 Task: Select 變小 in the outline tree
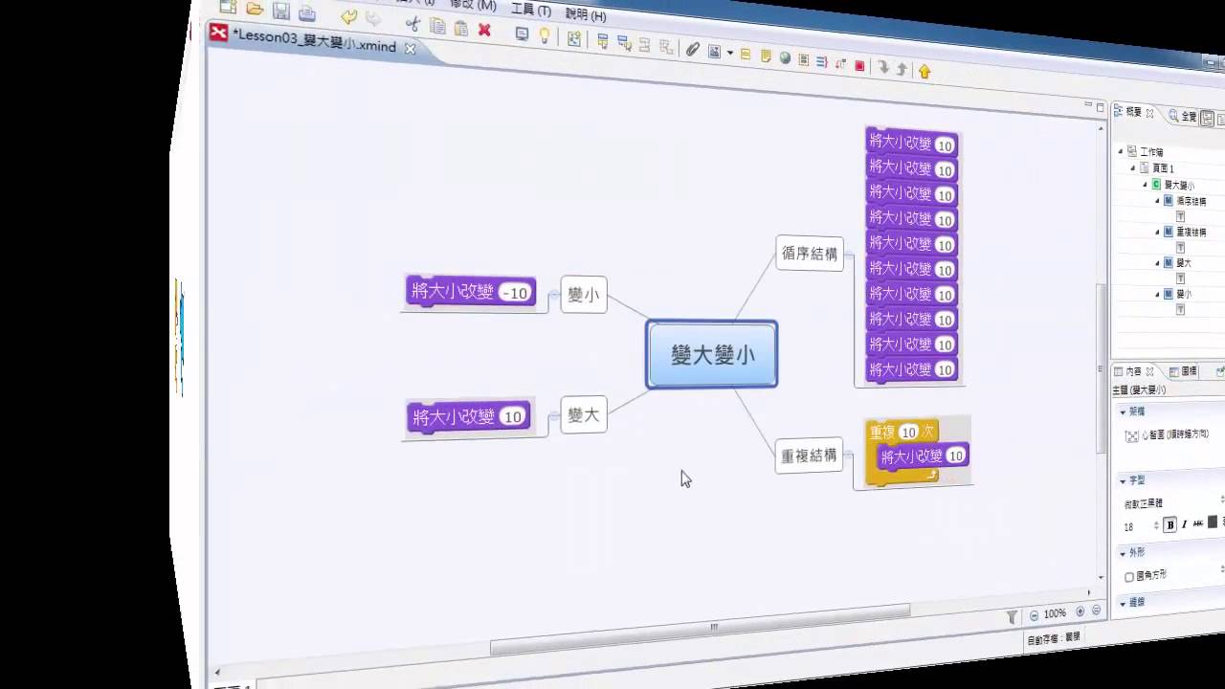(1184, 294)
